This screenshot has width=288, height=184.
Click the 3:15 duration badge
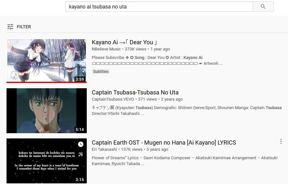80,179
